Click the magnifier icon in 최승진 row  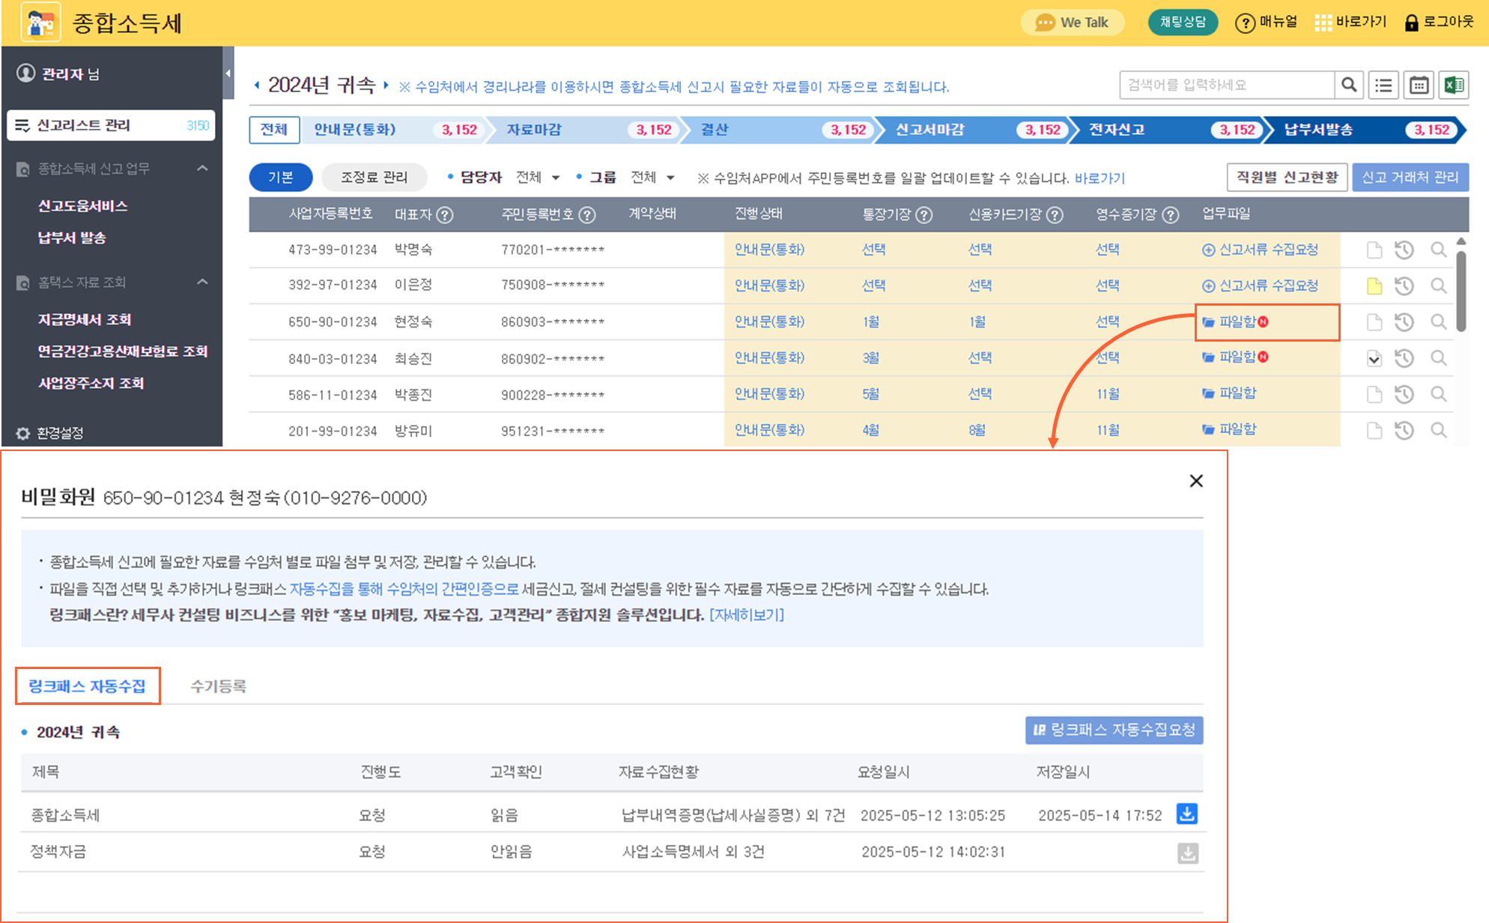1438,358
